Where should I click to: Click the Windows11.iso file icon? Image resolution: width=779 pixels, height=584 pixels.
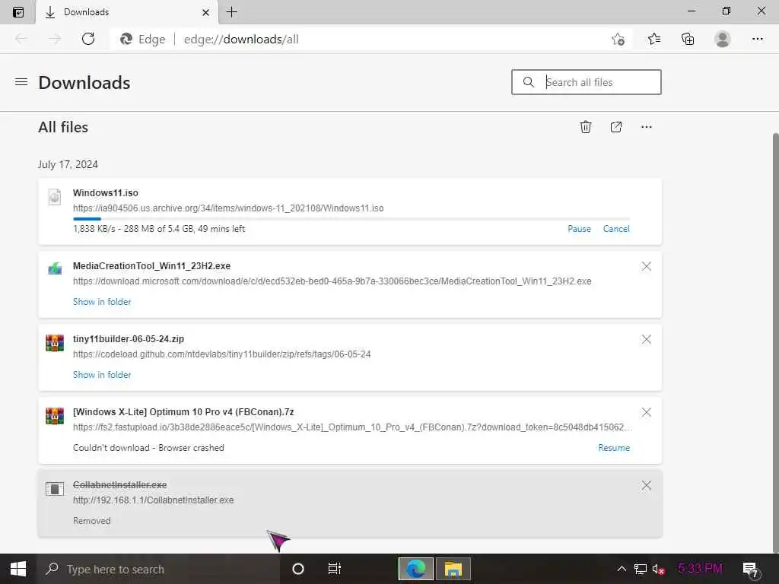[x=55, y=197]
